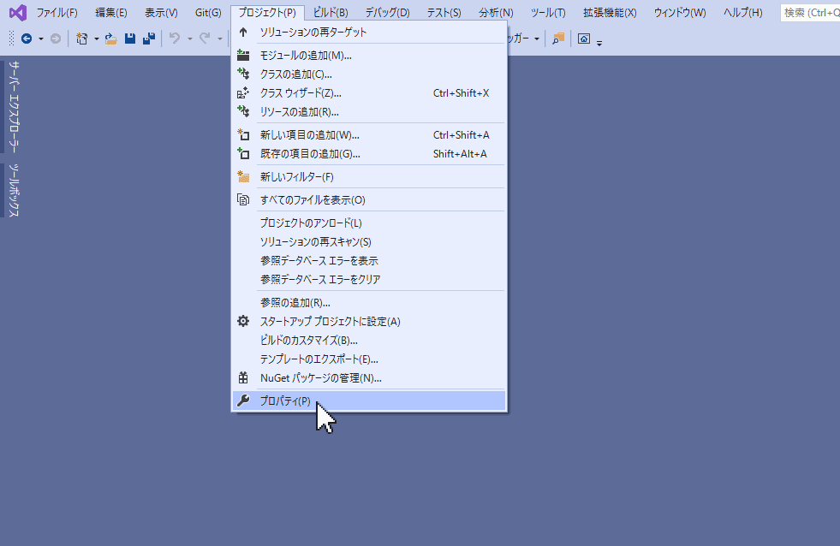Select ビルドのカスタマイズ(B) entry
The height and width of the screenshot is (546, 840).
point(369,340)
